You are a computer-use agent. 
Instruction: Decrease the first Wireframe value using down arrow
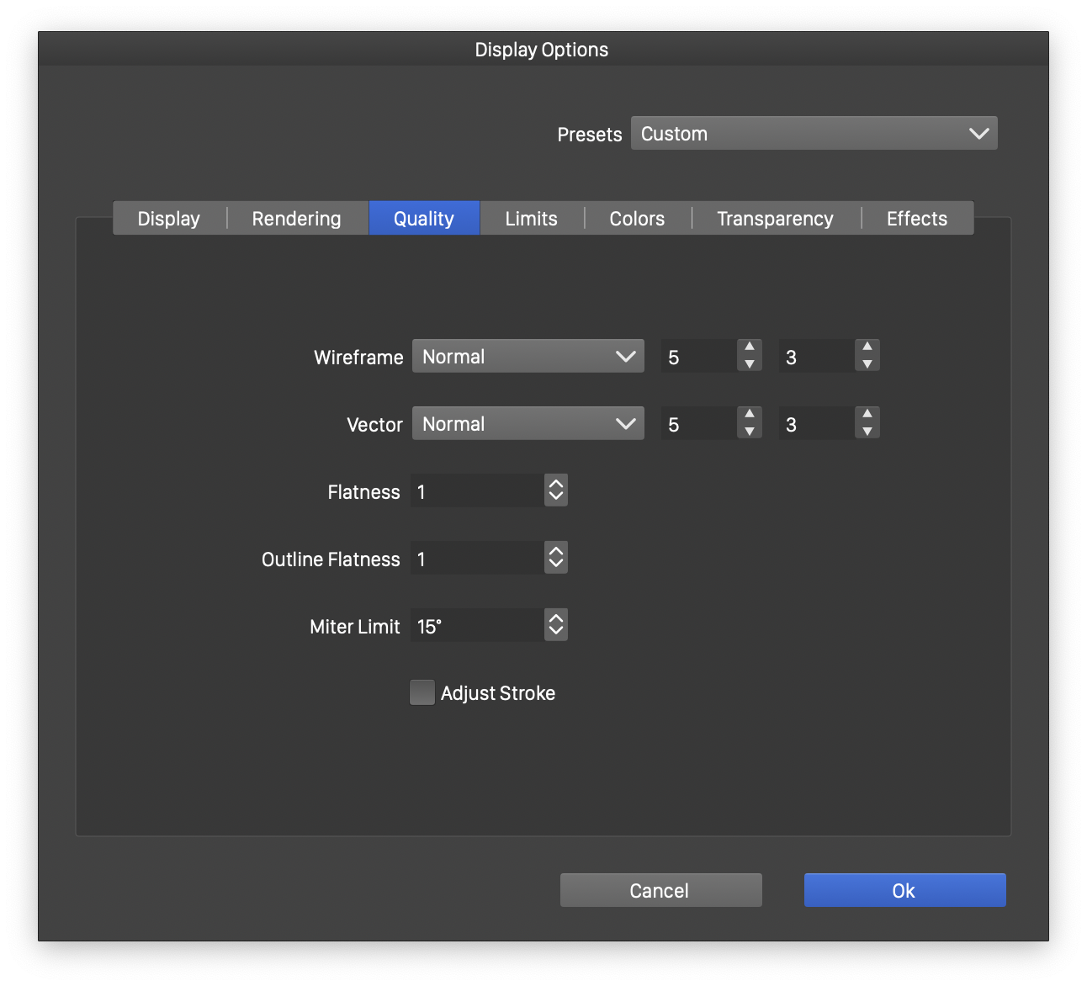tap(749, 364)
